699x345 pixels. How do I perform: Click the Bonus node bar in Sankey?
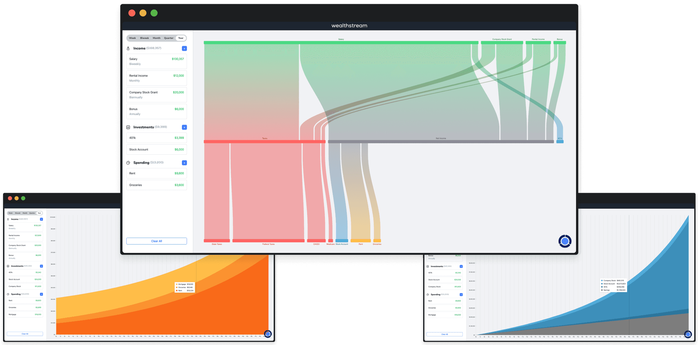pos(560,43)
